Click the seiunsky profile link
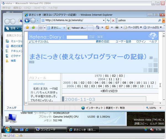 click(x=39, y=84)
